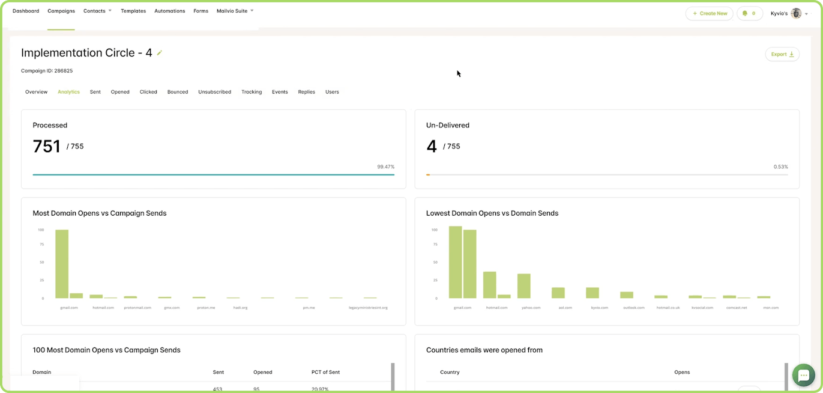The height and width of the screenshot is (393, 823).
Task: Click the notification bell icon
Action: [745, 13]
